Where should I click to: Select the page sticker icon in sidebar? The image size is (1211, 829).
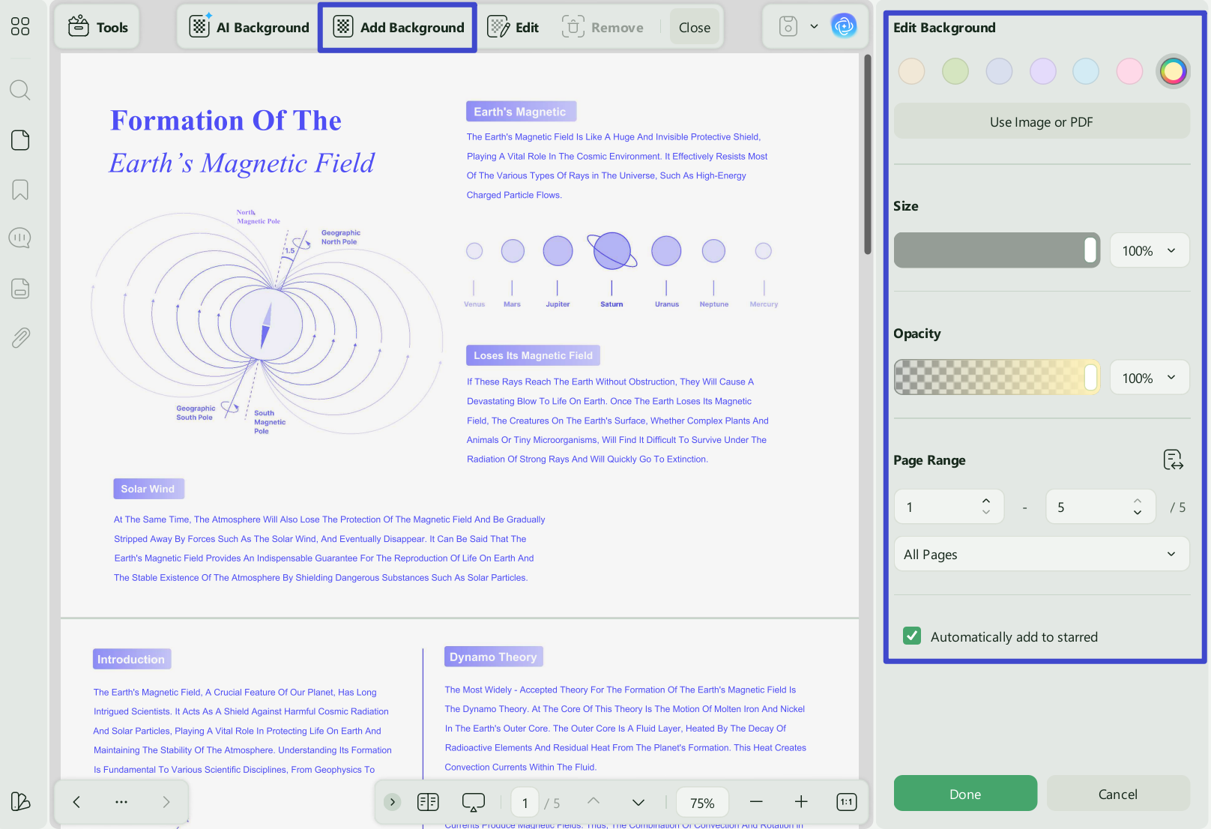pos(20,140)
